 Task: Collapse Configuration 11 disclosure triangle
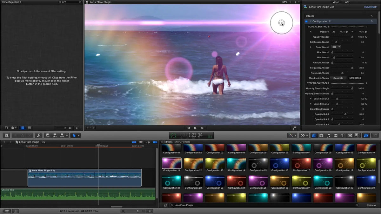(311, 21)
